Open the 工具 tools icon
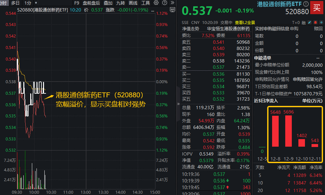Screen dimensions: 325x195 145,3
